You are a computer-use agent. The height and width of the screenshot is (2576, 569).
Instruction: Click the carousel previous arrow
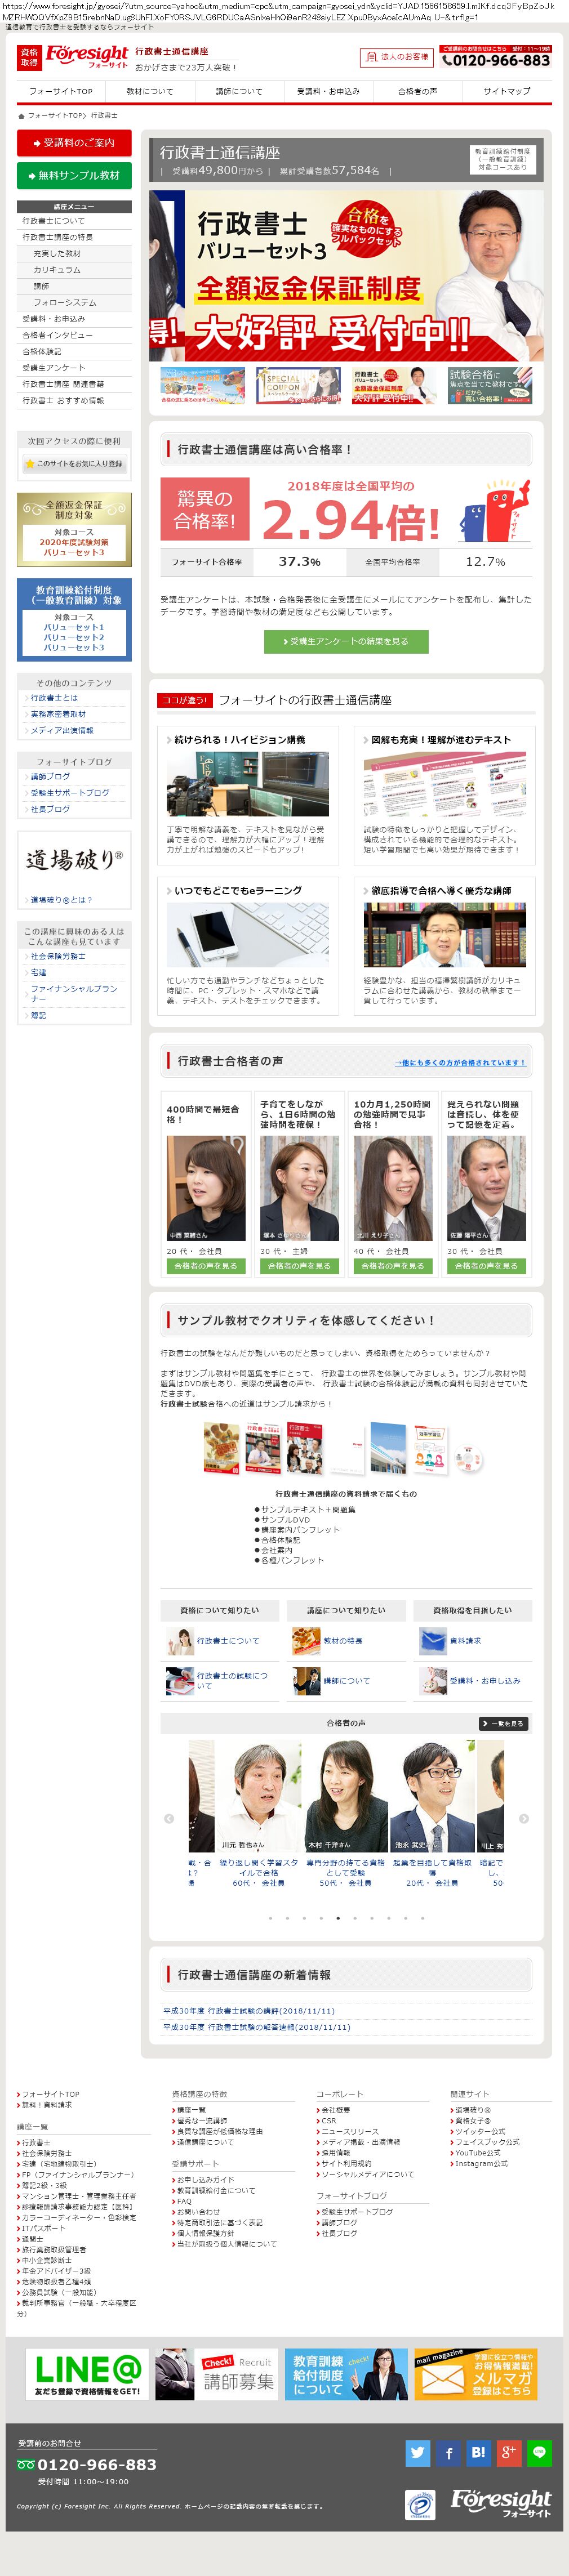click(x=168, y=1818)
